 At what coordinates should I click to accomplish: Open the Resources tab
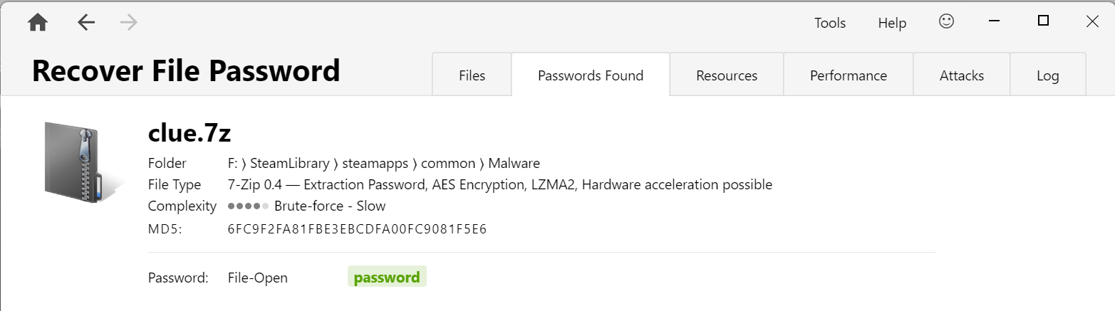727,75
